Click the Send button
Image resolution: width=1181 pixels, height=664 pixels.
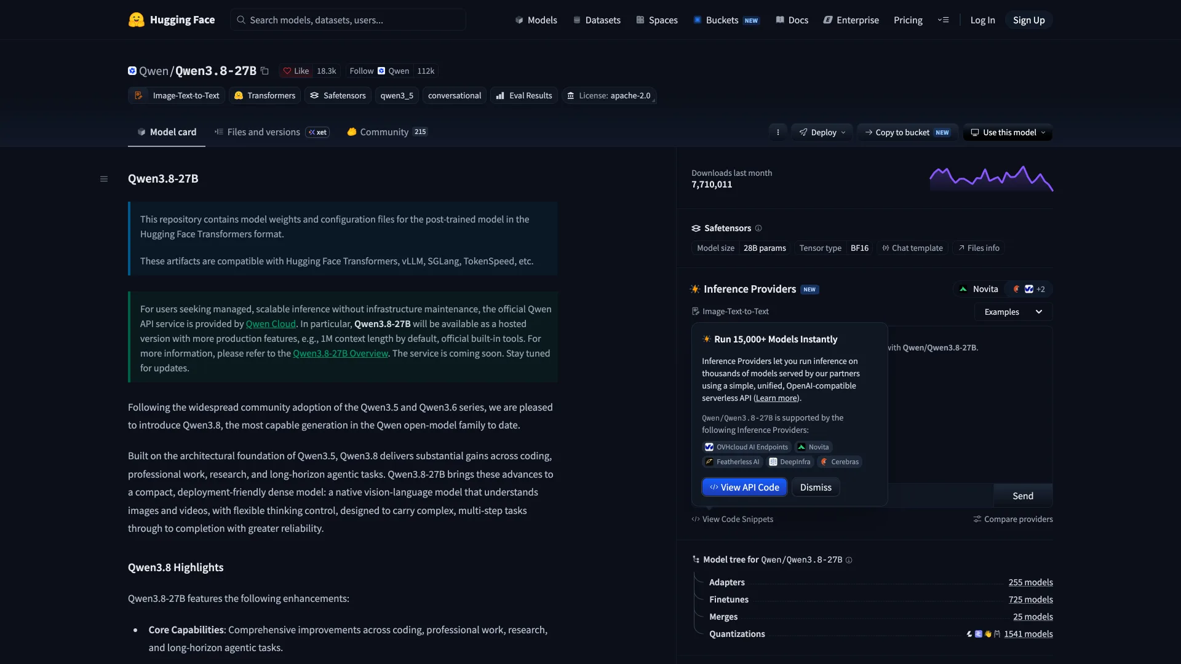1023,496
